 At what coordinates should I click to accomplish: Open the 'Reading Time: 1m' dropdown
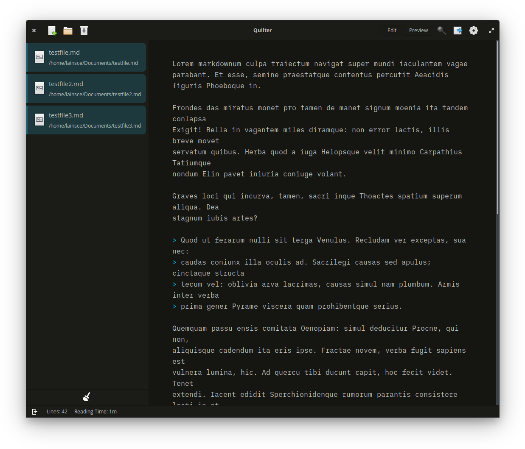(95, 412)
